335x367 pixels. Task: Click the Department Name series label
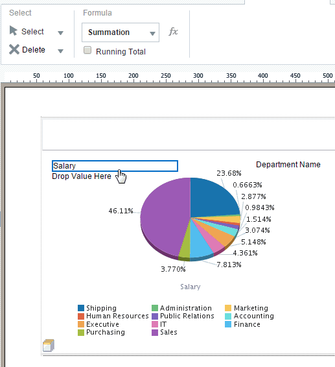click(288, 165)
